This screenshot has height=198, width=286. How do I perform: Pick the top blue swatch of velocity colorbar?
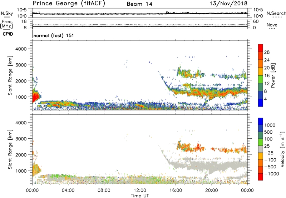(261, 122)
